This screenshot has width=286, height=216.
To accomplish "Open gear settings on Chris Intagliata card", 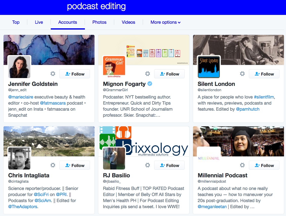I will [53, 165].
